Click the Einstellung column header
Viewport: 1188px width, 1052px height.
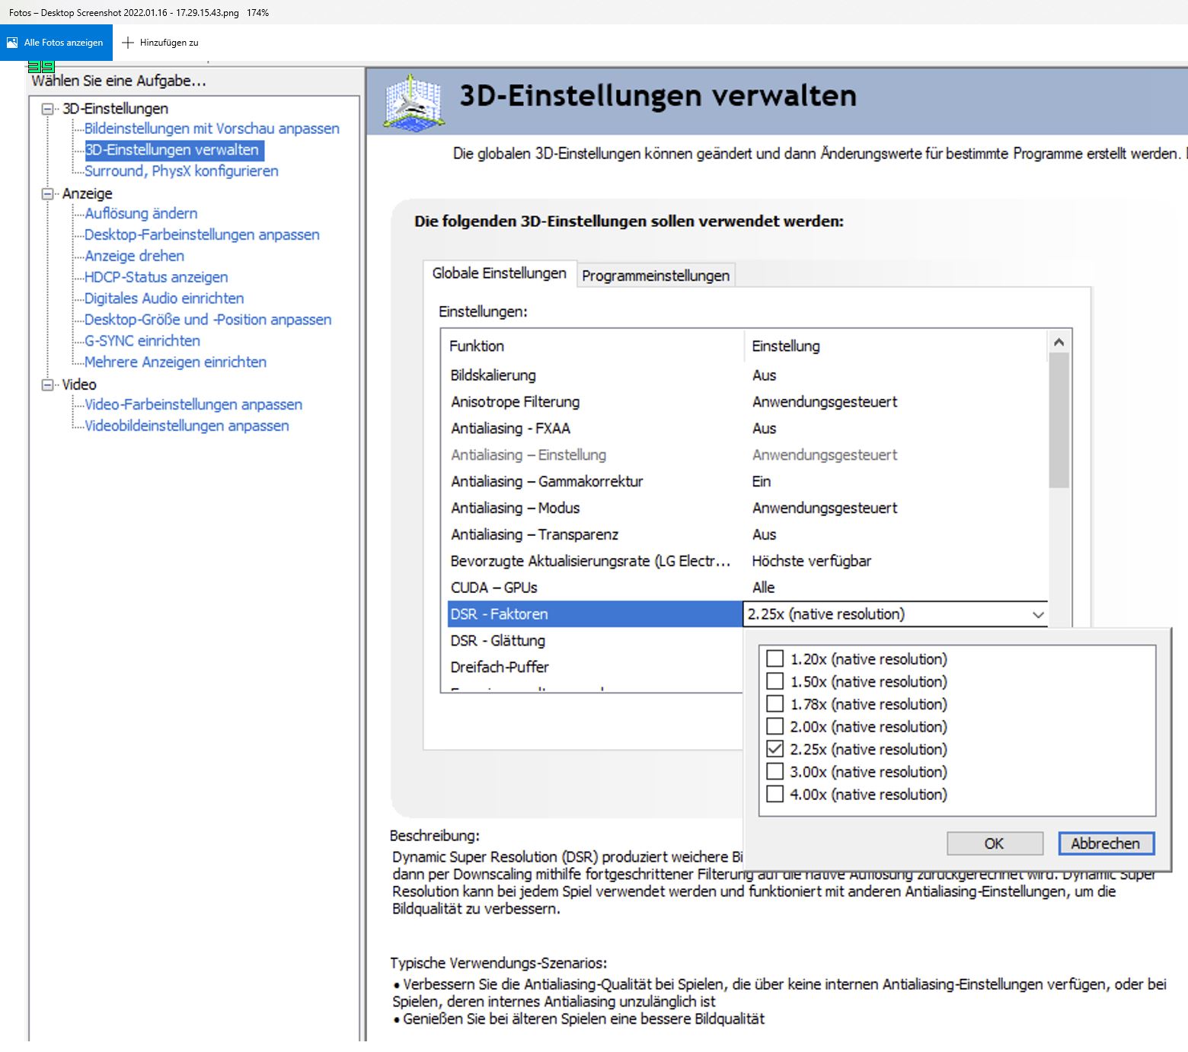coord(896,346)
